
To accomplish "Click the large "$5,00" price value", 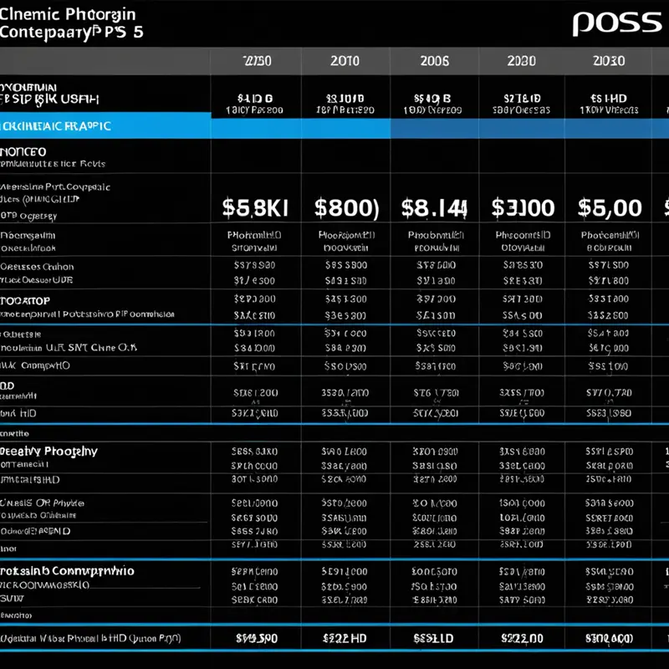I will point(610,207).
